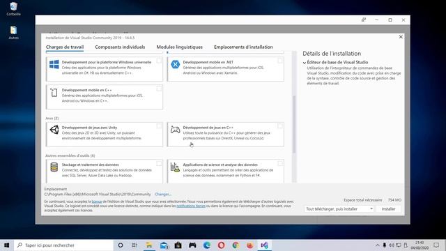Check Développement de jeux avec Unity
The image size is (446, 251).
(159, 125)
